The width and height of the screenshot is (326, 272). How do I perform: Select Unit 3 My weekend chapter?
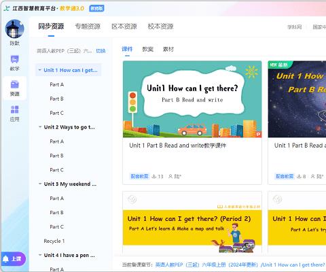[x=70, y=184]
